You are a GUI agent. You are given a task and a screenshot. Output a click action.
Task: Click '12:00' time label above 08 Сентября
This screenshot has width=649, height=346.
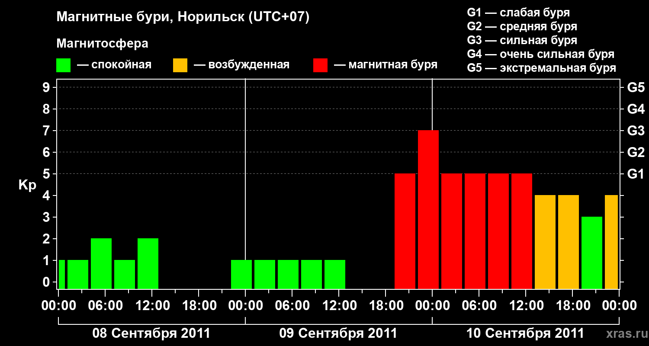(152, 305)
